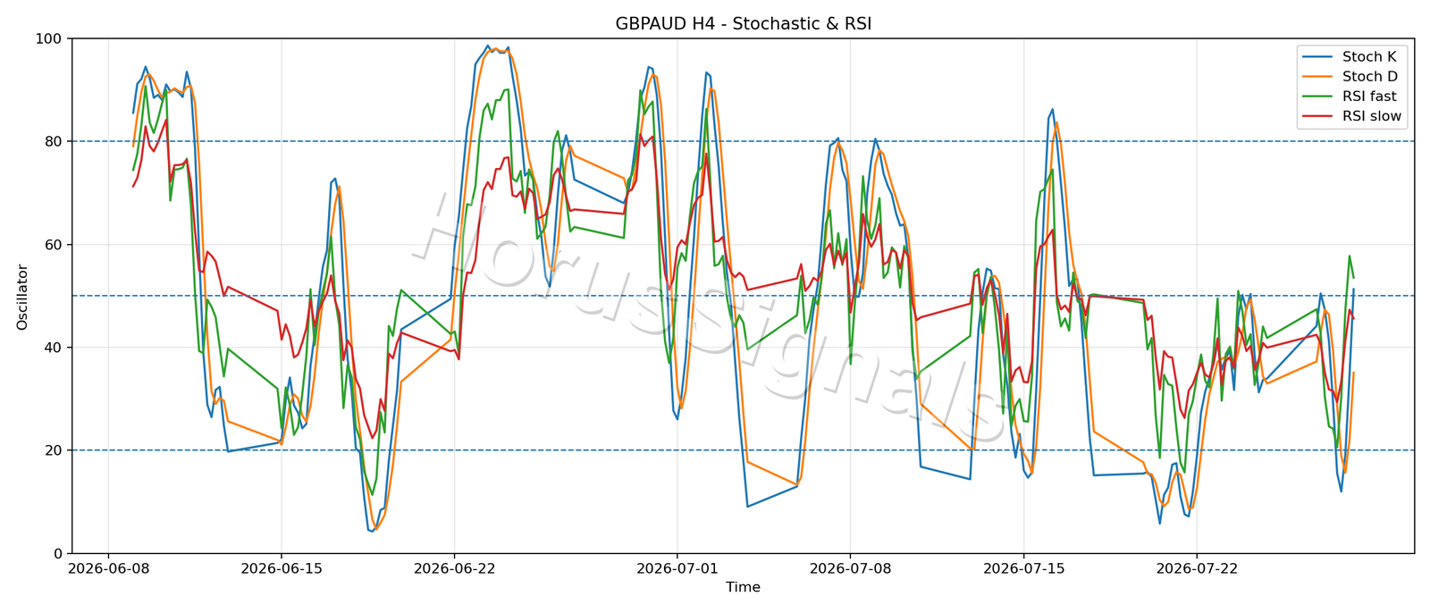Click the y-axis value 40
Image resolution: width=1430 pixels, height=613 pixels.
coord(53,348)
